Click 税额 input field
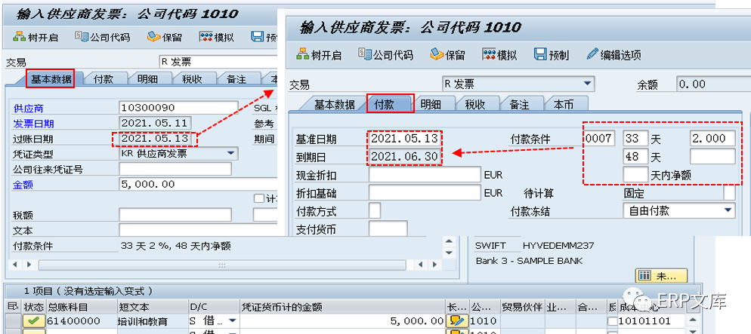Viewport: 751px width, 334px height. click(x=175, y=215)
